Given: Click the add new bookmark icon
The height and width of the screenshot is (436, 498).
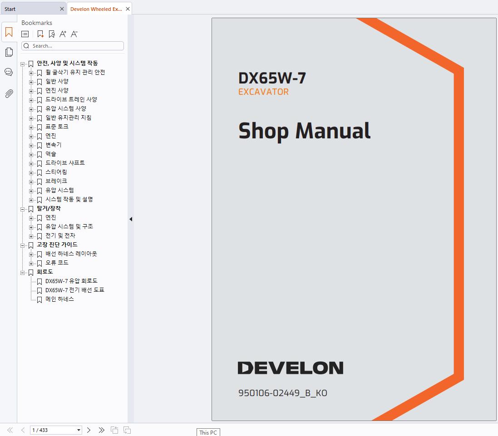Looking at the screenshot, I should [40, 34].
